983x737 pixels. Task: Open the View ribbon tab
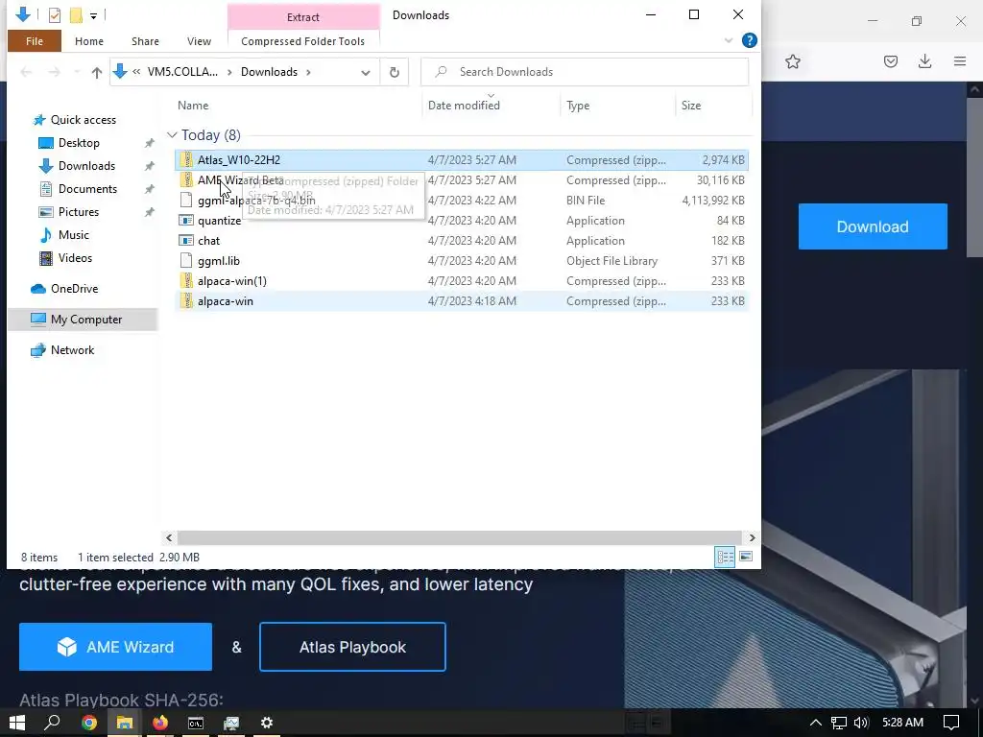[x=199, y=41]
